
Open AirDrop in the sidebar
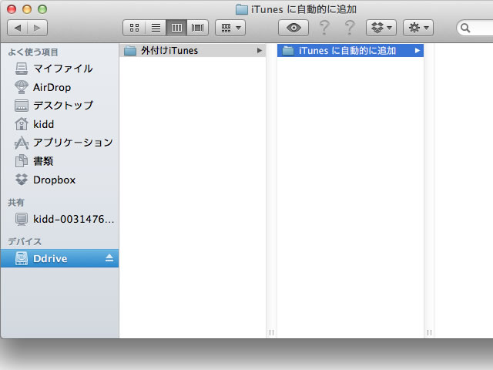pos(60,87)
